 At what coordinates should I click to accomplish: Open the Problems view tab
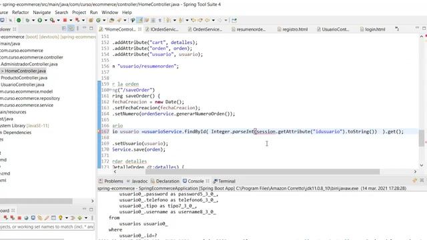[111, 181]
